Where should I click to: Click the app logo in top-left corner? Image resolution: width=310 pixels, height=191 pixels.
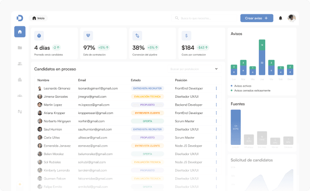click(x=20, y=18)
